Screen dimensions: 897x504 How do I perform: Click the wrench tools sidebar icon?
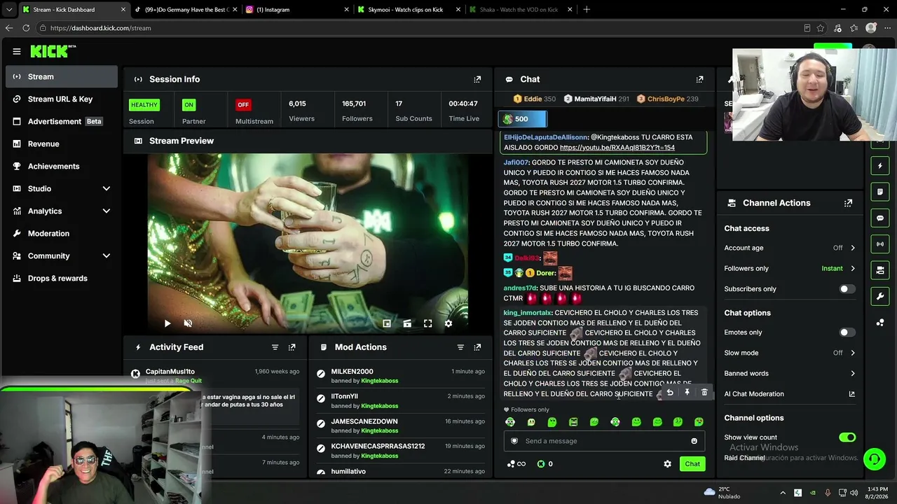point(880,296)
